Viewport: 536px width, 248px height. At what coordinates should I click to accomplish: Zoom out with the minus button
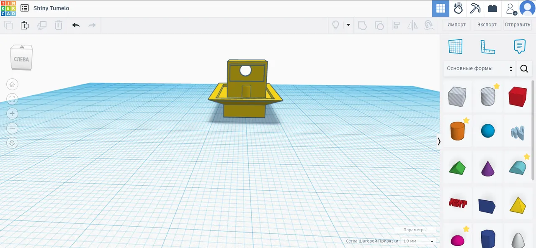pos(12,128)
